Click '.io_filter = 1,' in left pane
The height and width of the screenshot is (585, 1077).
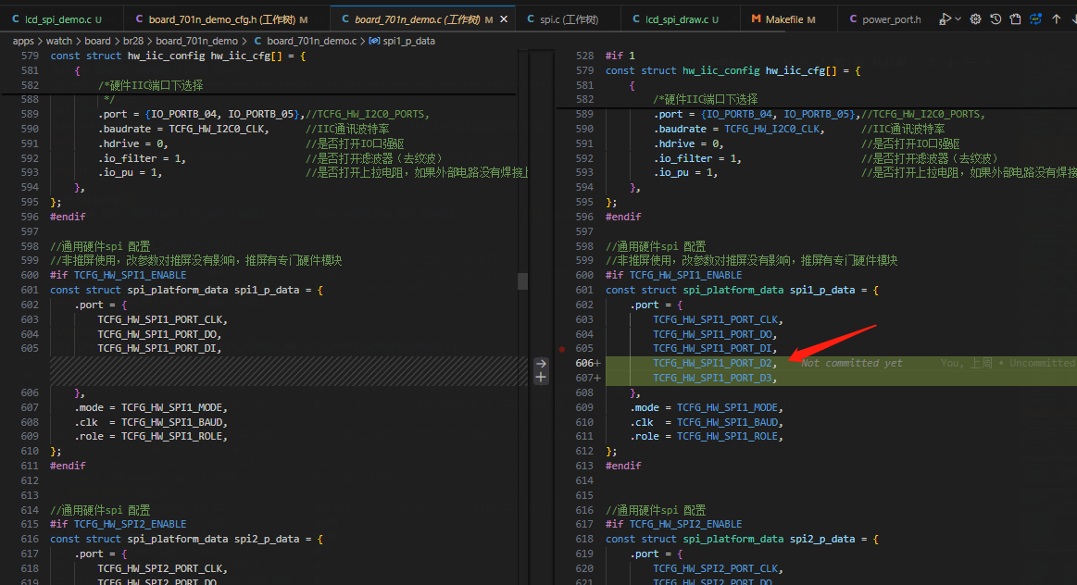[x=142, y=158]
